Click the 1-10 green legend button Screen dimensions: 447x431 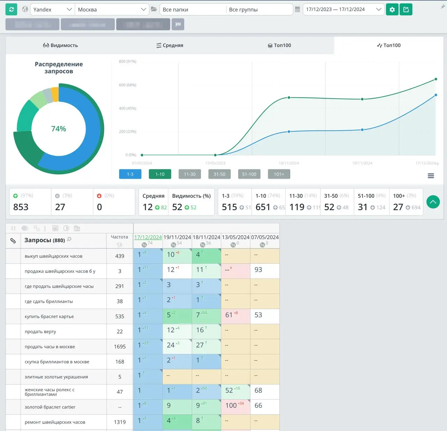[160, 174]
